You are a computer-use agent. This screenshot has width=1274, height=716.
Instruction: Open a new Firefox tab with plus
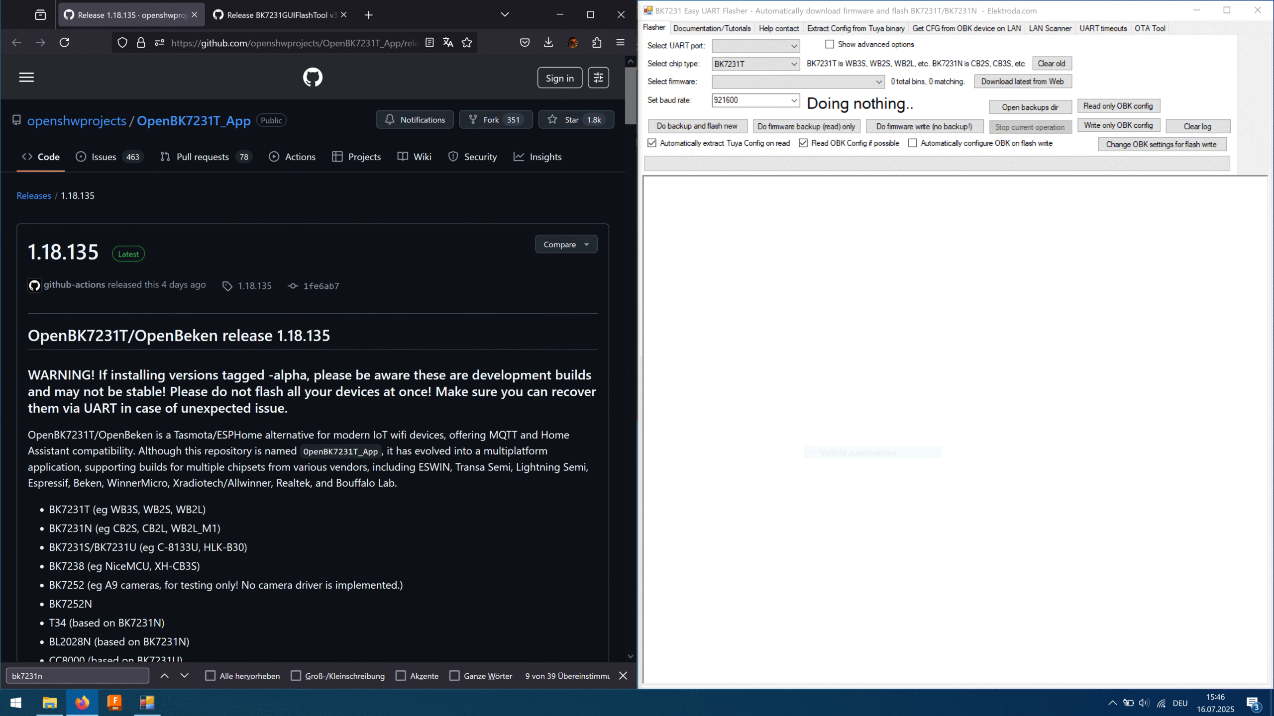pos(368,15)
